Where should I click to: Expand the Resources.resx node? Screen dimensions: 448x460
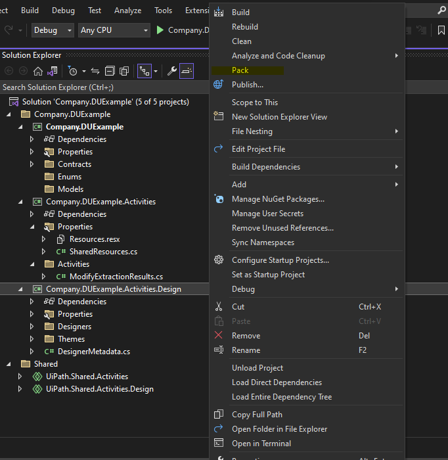click(43, 239)
